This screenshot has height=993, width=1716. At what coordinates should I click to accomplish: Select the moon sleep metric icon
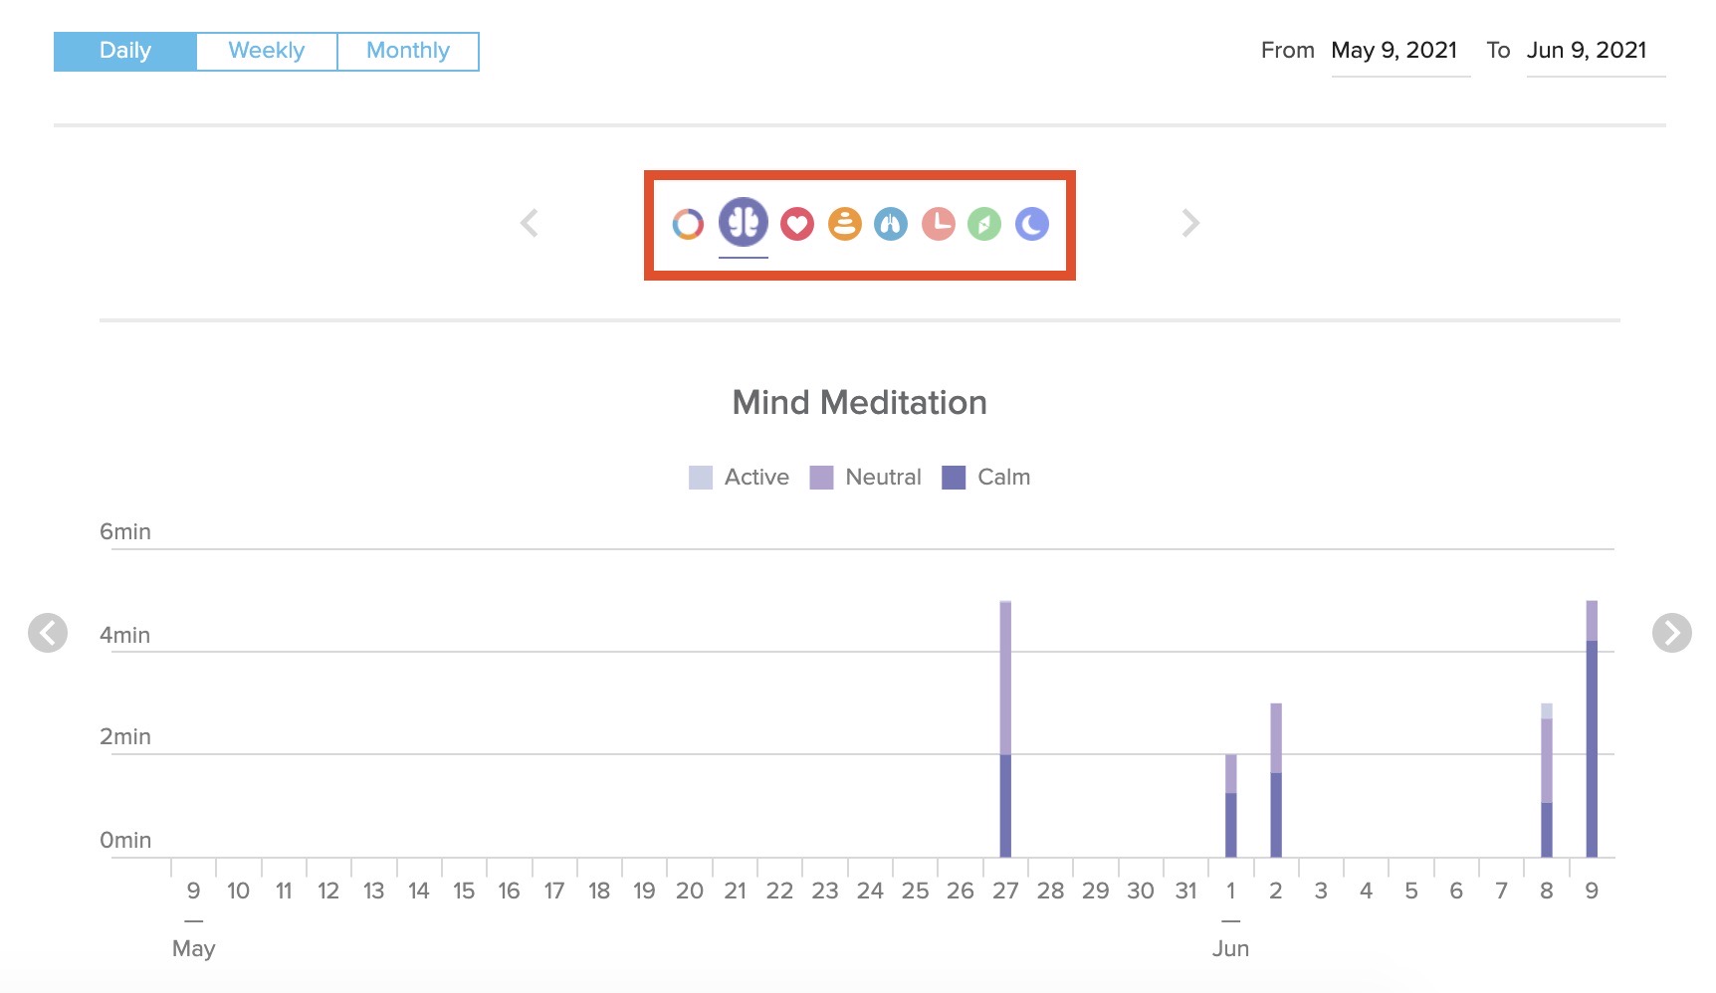click(1030, 223)
